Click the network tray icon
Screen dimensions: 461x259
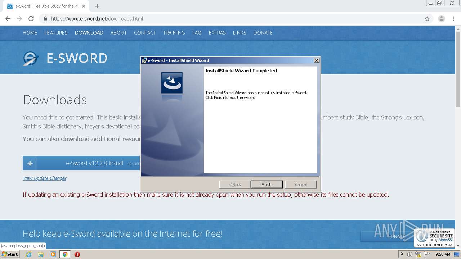pyautogui.click(x=418, y=254)
